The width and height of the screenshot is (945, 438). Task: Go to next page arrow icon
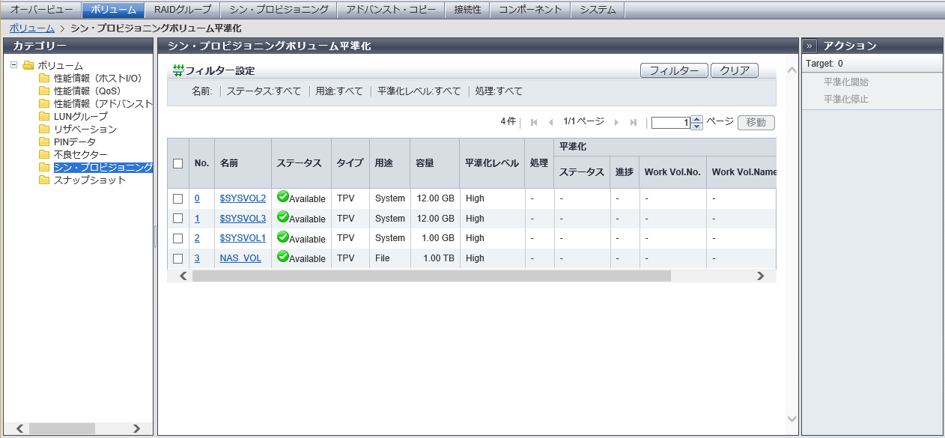pyautogui.click(x=616, y=123)
